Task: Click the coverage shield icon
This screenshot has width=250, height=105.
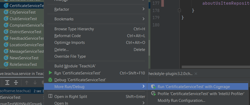Action: (x=154, y=87)
